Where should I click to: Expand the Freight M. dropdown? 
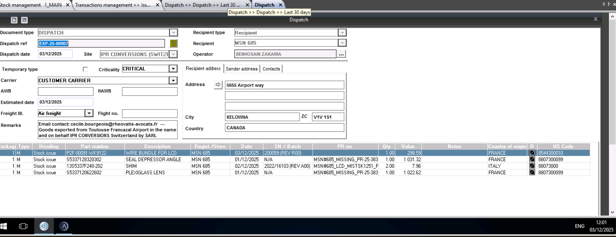[x=89, y=113]
